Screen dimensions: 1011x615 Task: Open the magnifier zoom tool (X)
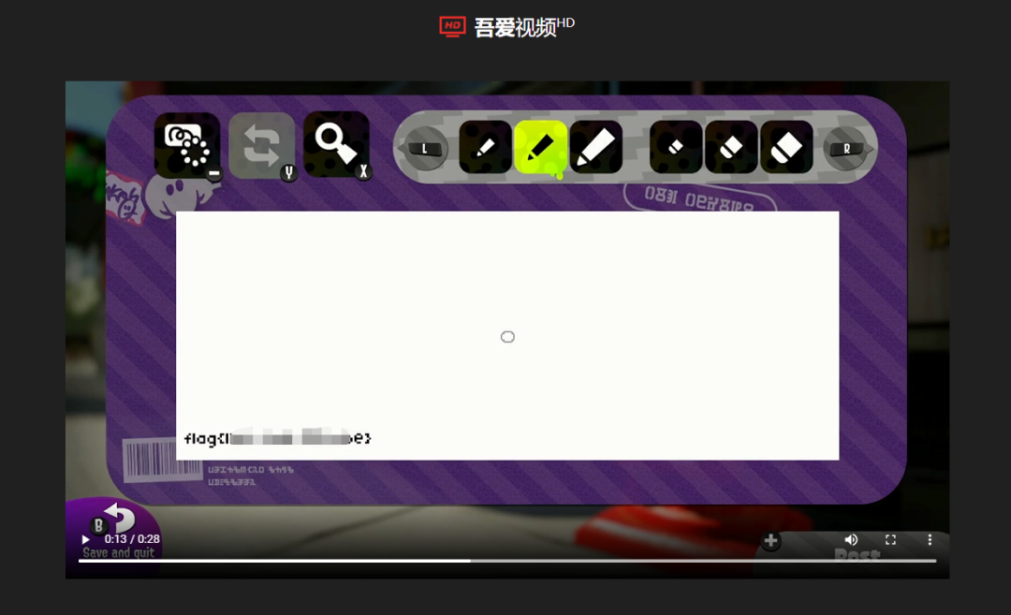tap(337, 144)
